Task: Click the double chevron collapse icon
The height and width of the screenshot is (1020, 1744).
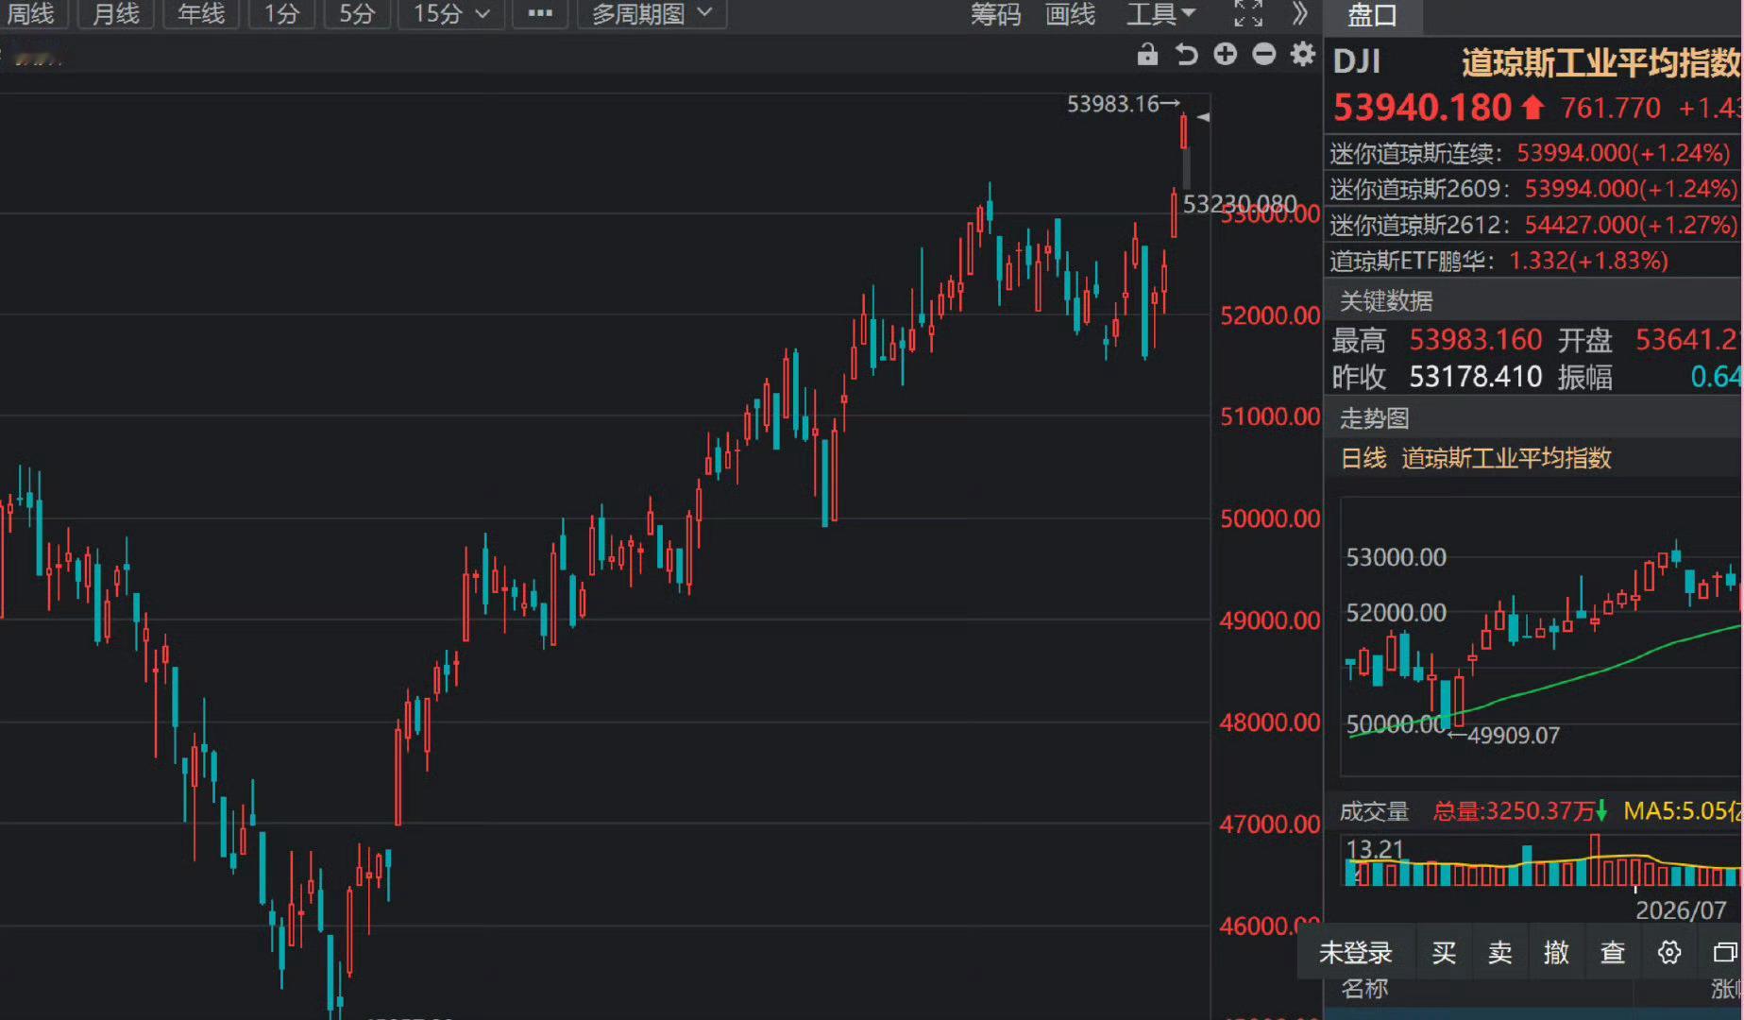Action: [x=1300, y=13]
